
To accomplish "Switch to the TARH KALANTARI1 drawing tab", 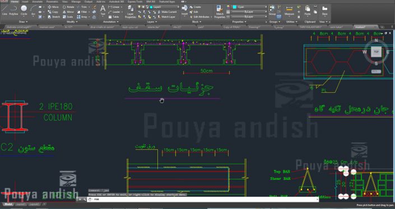I will point(310,27).
